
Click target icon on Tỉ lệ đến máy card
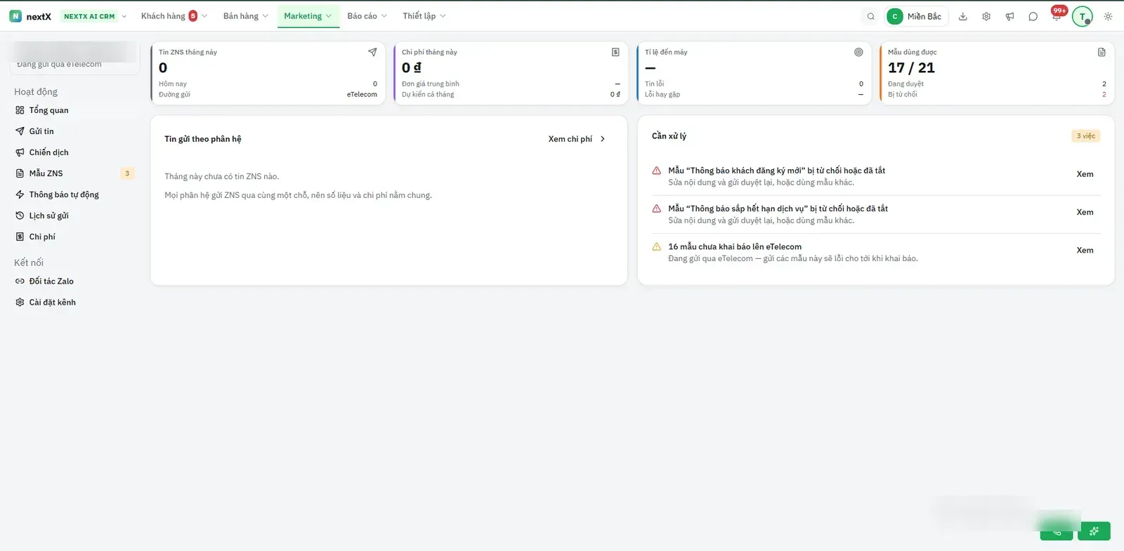tap(858, 52)
